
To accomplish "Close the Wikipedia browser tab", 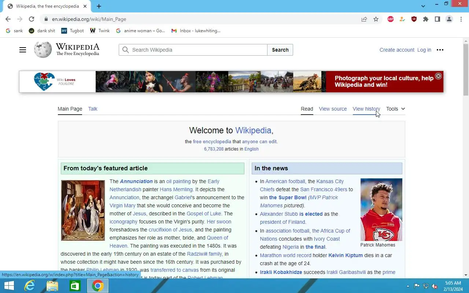I will [85, 6].
